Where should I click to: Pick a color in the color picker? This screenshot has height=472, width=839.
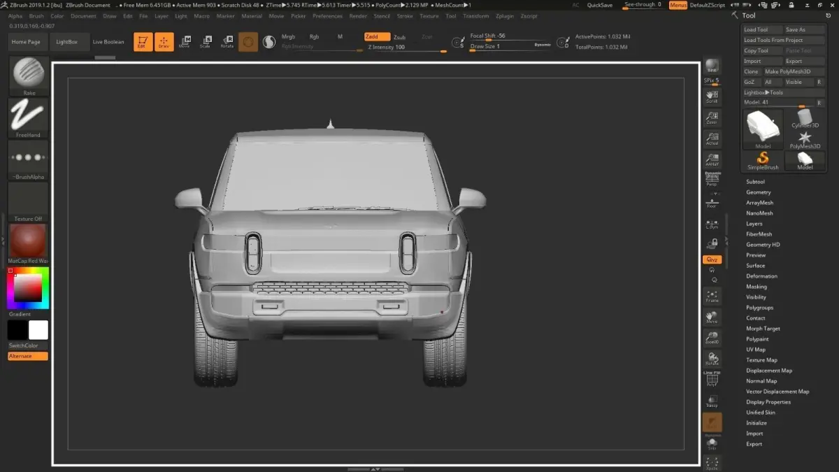click(x=28, y=287)
